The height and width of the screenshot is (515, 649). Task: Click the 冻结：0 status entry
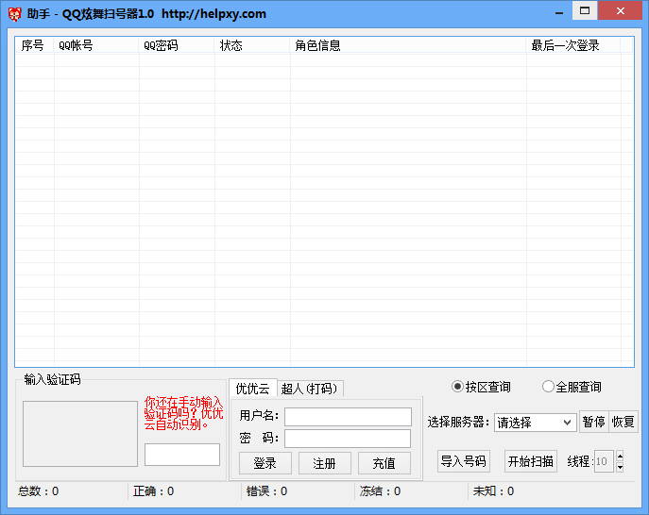click(x=380, y=491)
